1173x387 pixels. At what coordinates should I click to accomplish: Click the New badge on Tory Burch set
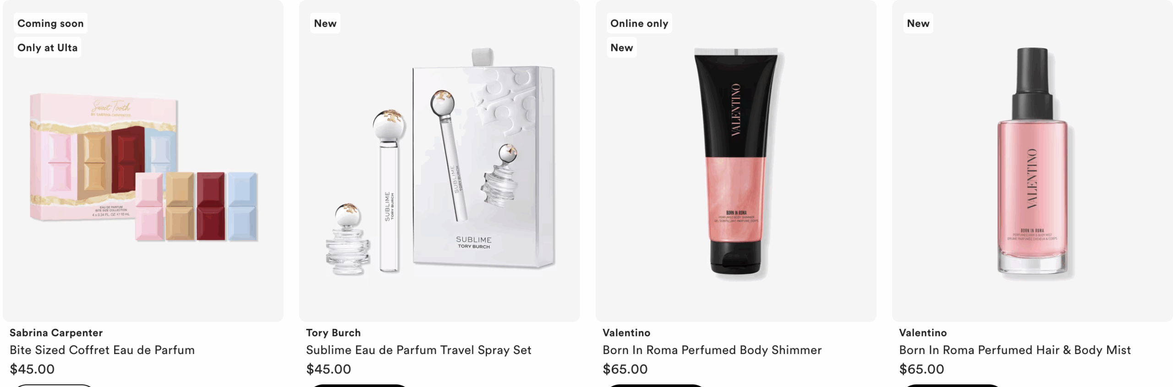coord(325,23)
